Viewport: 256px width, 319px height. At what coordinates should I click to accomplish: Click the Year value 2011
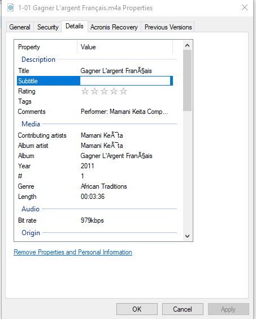pos(88,166)
